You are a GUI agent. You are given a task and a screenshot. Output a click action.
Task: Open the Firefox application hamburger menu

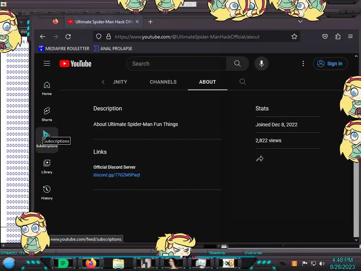(x=350, y=36)
